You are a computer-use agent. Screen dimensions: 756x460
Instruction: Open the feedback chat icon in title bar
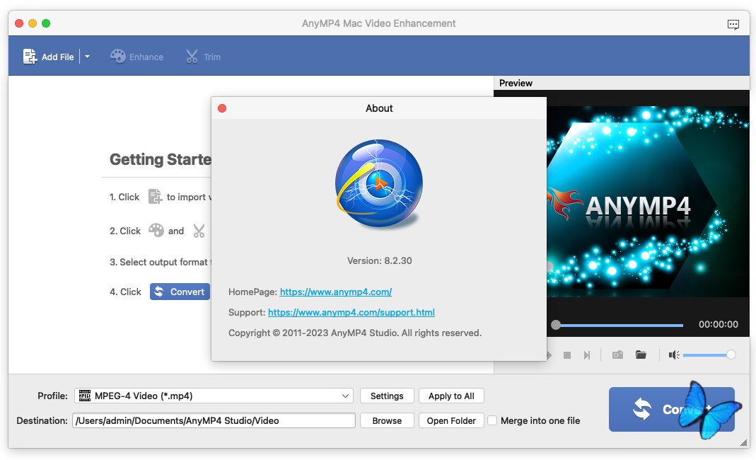pyautogui.click(x=733, y=24)
